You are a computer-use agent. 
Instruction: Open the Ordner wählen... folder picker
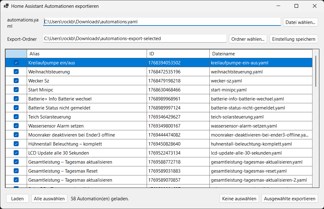coord(248,39)
